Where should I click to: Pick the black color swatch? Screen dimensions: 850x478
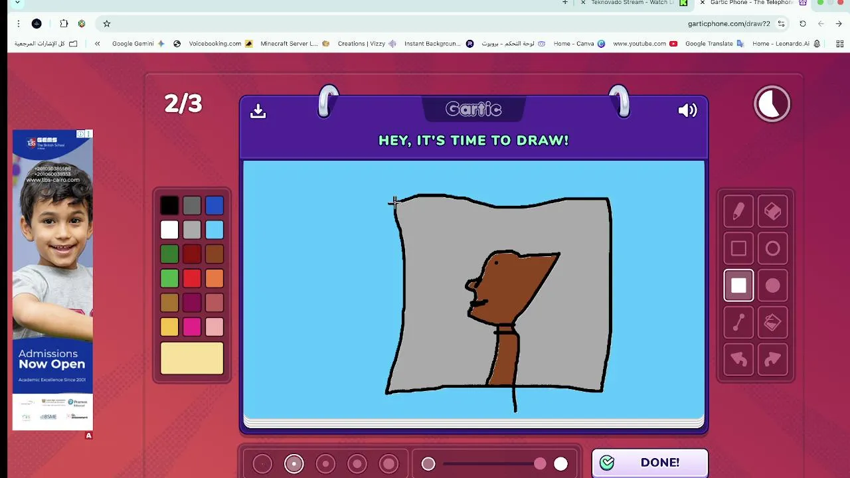(x=169, y=205)
